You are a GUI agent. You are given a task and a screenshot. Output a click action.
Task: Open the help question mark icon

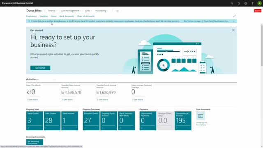point(253,3)
